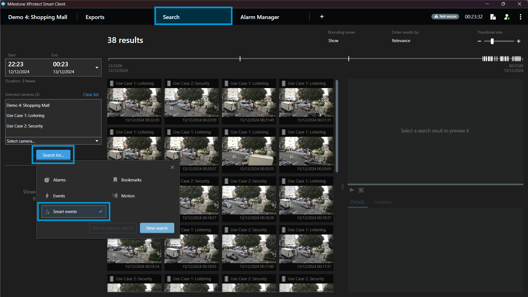
Task: Click camera icon on 00:20:35 result header
Action: click(226, 132)
